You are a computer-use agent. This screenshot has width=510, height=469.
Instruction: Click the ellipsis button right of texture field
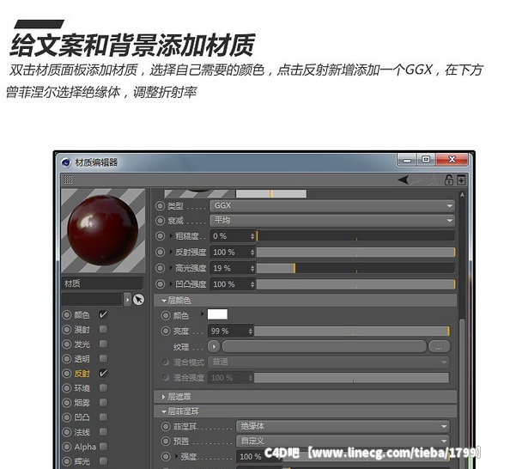[439, 347]
